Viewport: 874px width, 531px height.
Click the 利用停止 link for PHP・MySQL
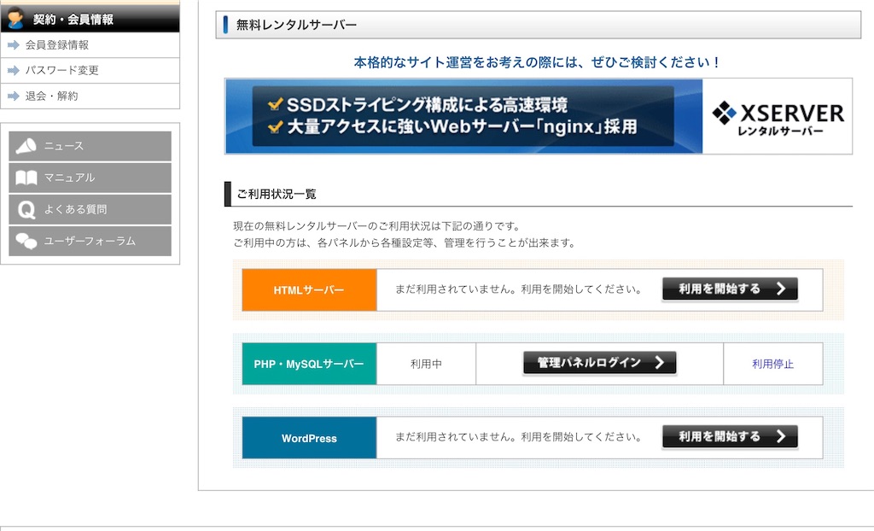pos(772,365)
